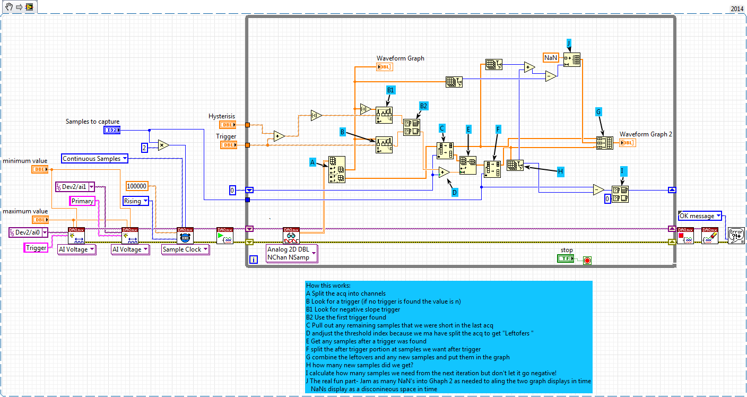Click the comment line "B2 Use the first trigger found"
Viewport: 747px width, 397px height.
tap(346, 317)
